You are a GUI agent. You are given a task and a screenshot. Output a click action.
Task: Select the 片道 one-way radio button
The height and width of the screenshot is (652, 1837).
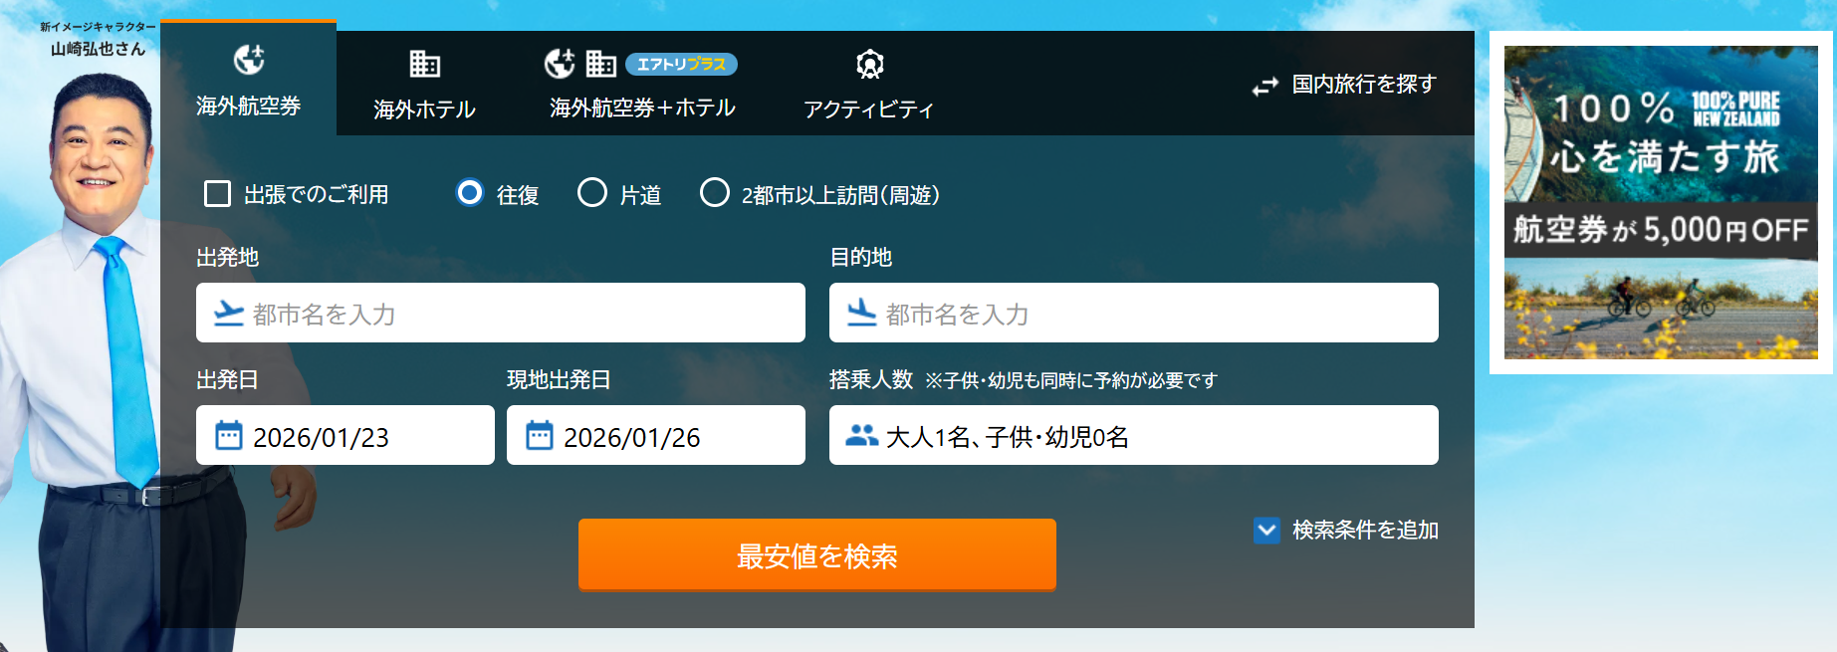click(x=592, y=192)
